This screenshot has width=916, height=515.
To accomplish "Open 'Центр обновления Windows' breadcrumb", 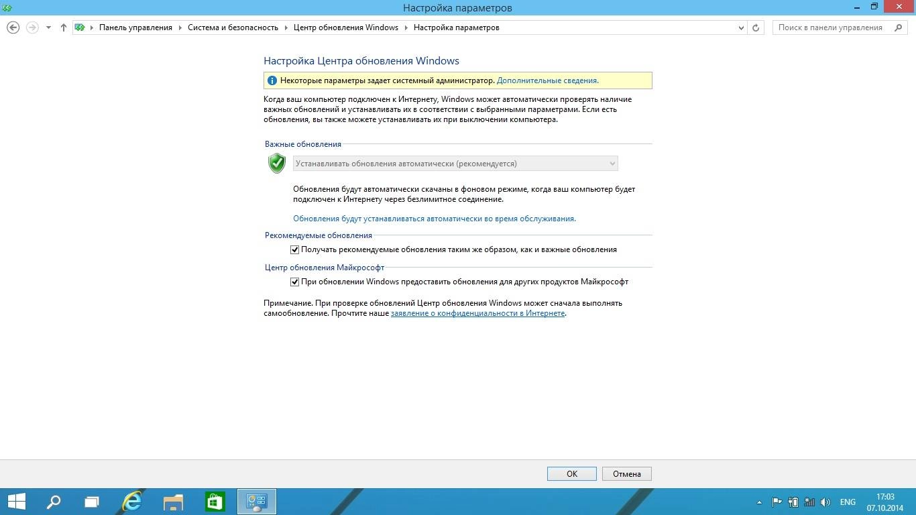I will [x=346, y=27].
